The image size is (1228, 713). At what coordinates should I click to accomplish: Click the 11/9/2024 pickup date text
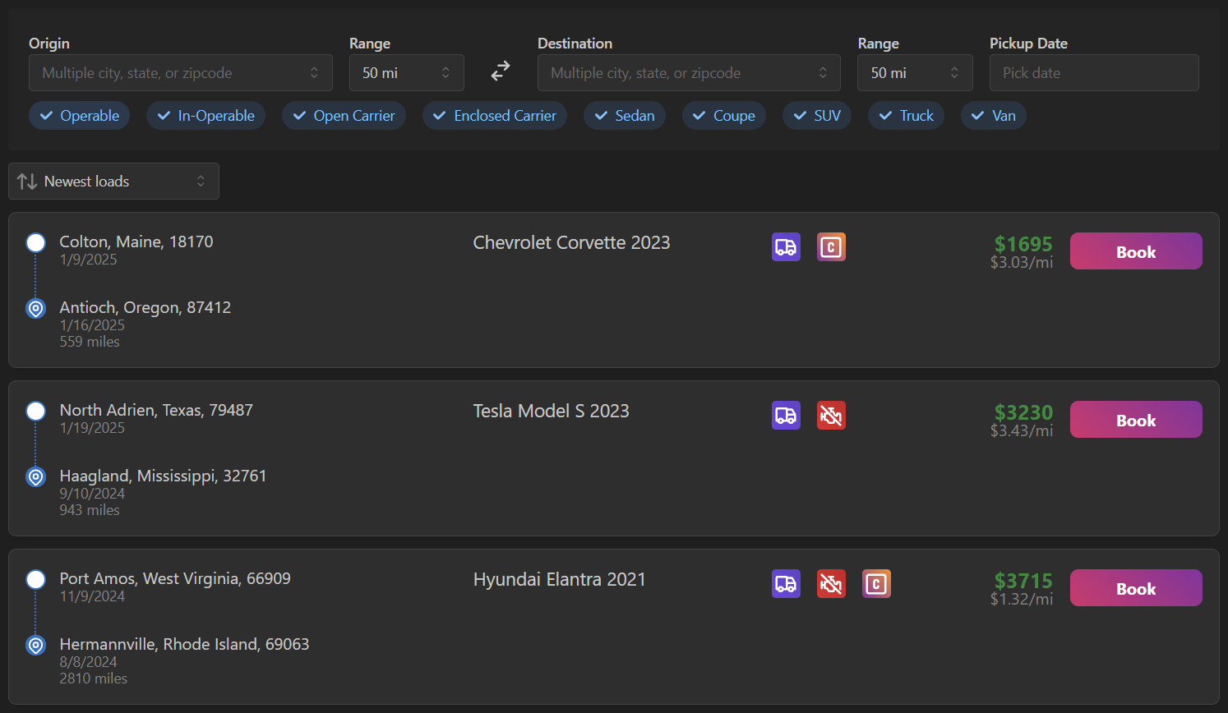(x=92, y=596)
